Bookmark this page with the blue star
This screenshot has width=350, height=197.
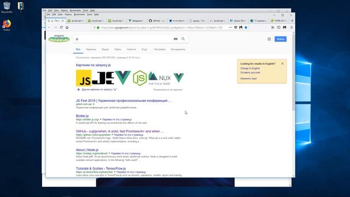(246, 27)
